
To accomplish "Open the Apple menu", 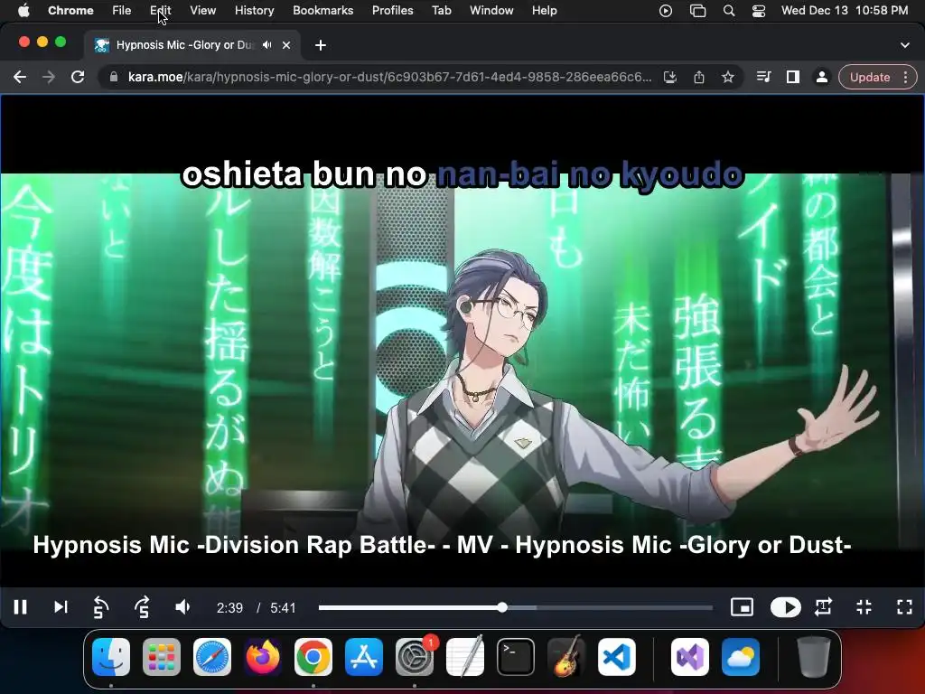I will [23, 11].
